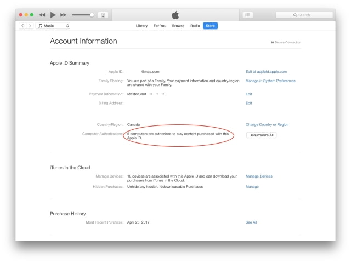Click the April 25, 2017 purchase date
Viewport: 351px width, 263px height.
(138, 222)
